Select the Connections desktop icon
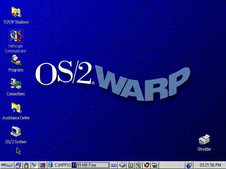The image size is (226, 169). pos(16,84)
